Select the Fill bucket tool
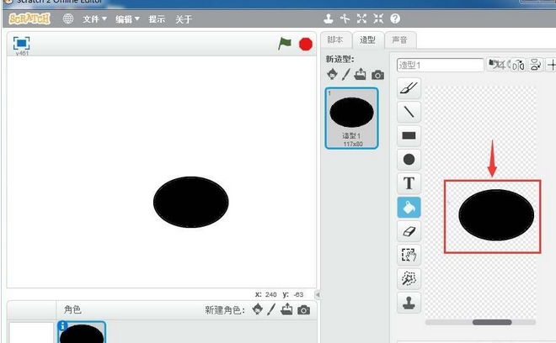The image size is (556, 343). click(x=409, y=207)
